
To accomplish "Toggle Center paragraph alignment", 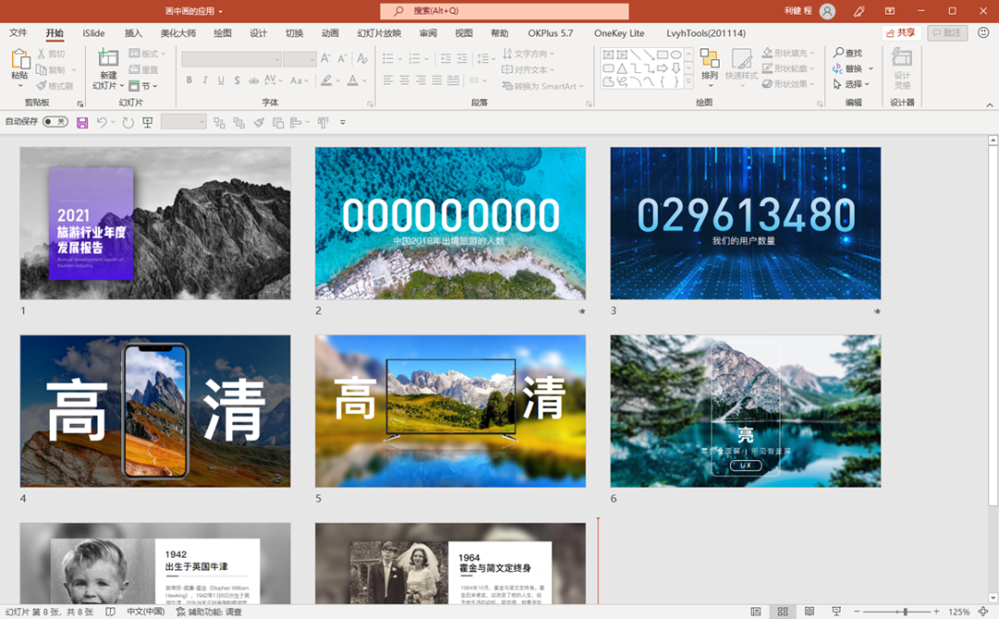I will pyautogui.click(x=404, y=80).
